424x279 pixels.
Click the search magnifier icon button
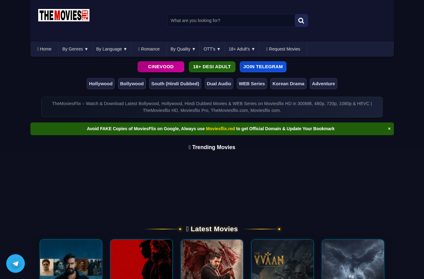301,20
